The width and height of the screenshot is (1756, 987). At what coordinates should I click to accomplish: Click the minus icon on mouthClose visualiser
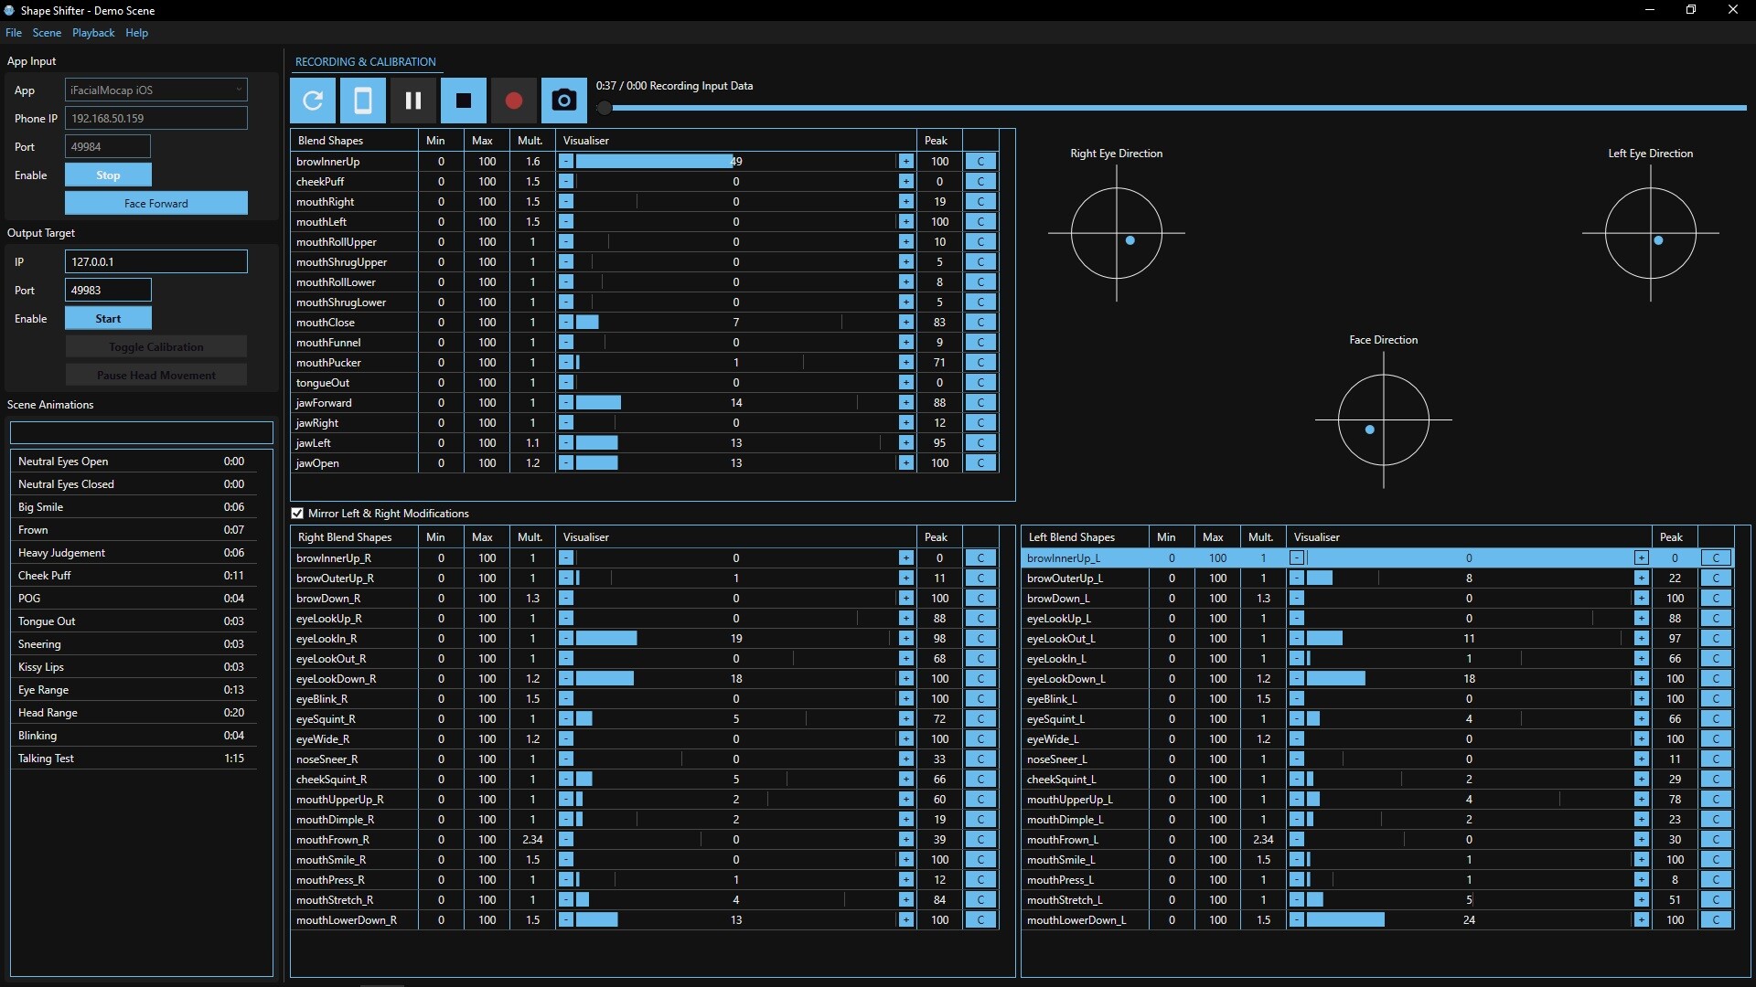click(x=566, y=322)
